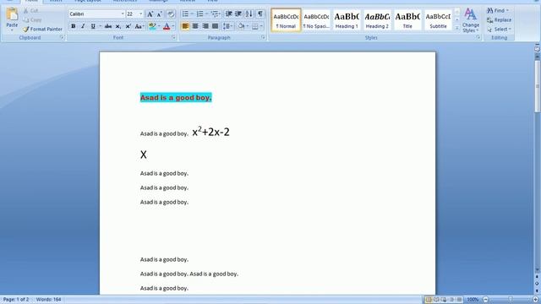Click the Multilevel List icon

[215, 14]
